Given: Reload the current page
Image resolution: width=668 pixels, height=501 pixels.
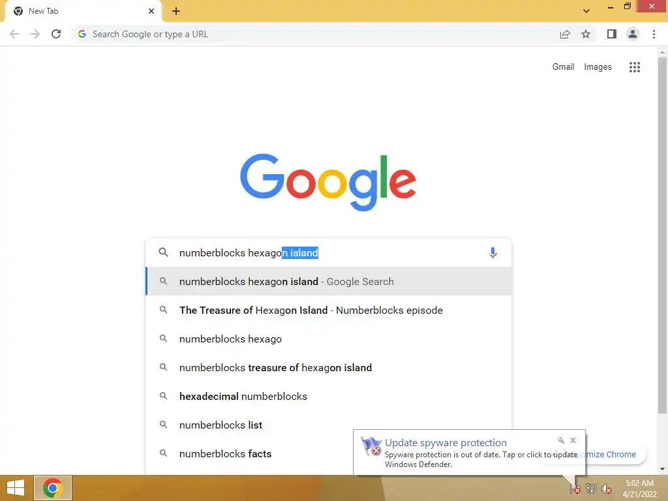Looking at the screenshot, I should (56, 34).
